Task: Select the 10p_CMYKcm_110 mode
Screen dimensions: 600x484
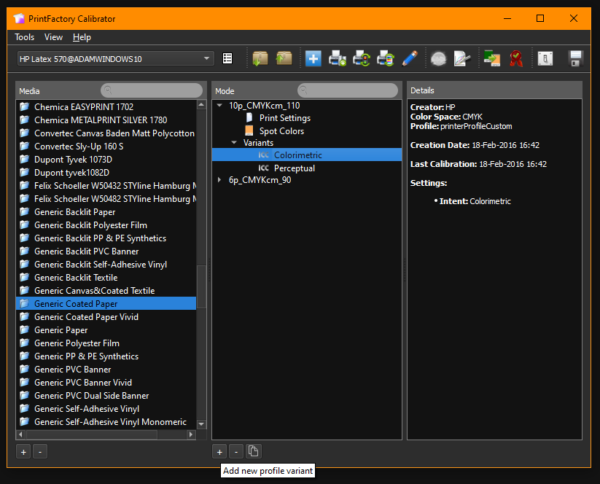Action: tap(264, 106)
